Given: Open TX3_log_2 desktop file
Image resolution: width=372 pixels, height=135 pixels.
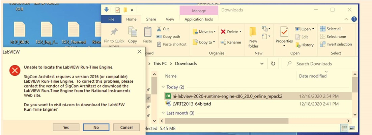Looking at the screenshot, I should 47,33.
